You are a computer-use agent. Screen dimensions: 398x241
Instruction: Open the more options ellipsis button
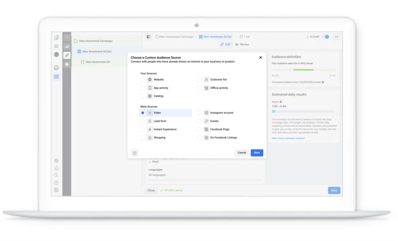336,37
